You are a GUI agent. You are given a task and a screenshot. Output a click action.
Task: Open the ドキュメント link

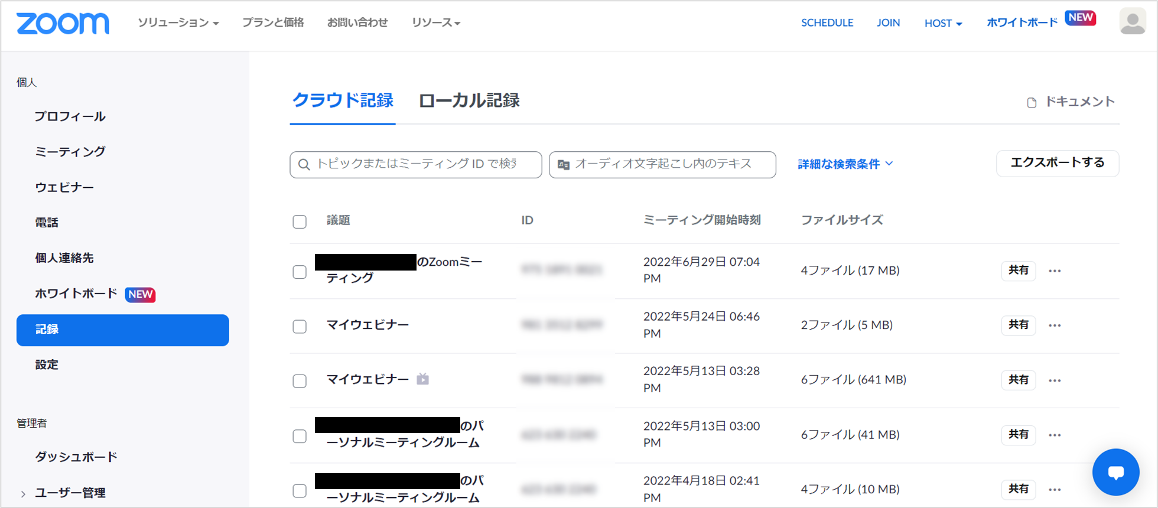[x=1080, y=102]
